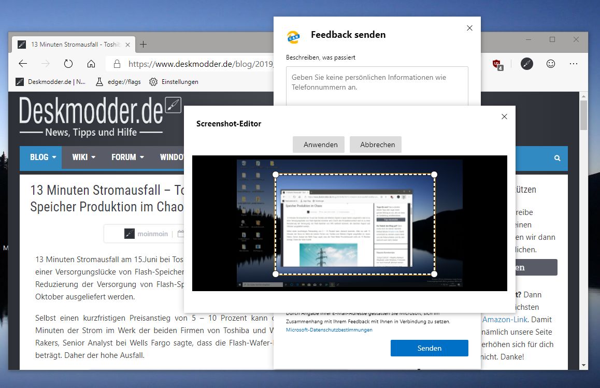Click the smiley feedback icon
Viewport: 600px width, 388px height.
551,64
